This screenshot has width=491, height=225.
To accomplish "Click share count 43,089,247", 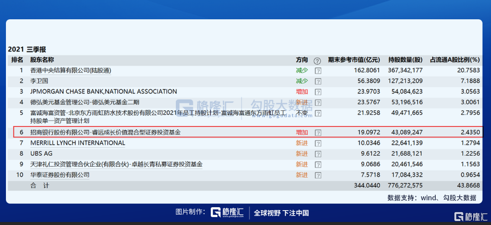I will point(407,133).
